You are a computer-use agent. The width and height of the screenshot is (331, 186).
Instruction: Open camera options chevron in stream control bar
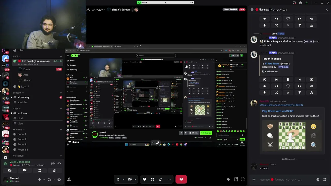click(x=135, y=179)
